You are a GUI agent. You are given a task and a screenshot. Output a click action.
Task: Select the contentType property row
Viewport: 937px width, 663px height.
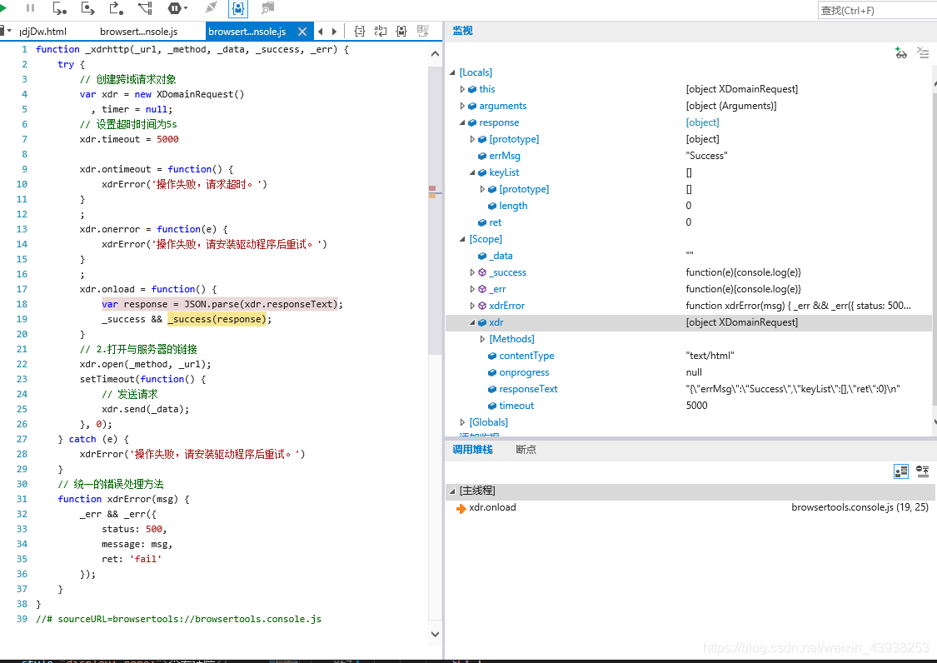(x=689, y=356)
